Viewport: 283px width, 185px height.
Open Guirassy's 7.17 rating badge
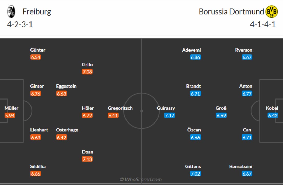170,115
